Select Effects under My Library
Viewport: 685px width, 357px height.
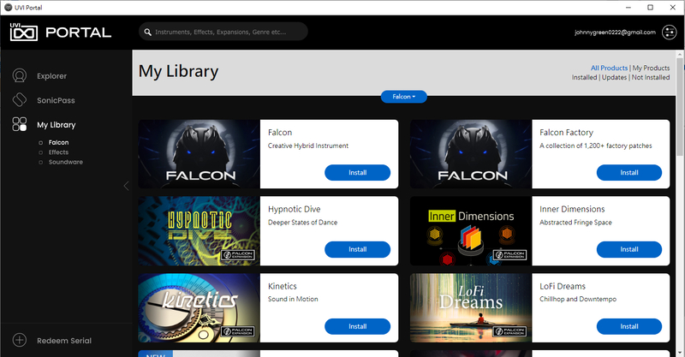click(58, 152)
